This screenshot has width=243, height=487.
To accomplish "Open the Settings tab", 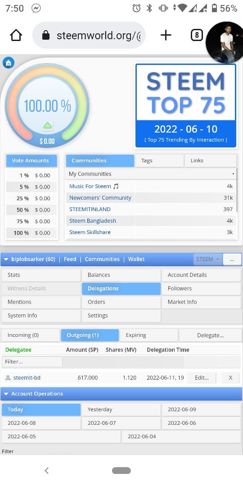I will click(121, 316).
